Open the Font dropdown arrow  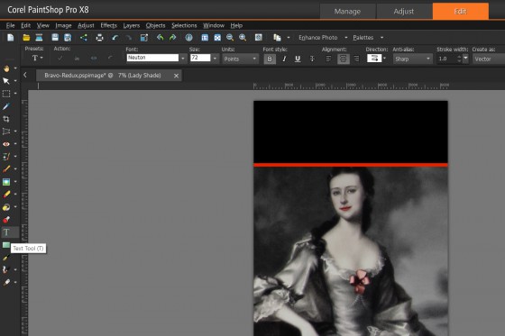183,59
